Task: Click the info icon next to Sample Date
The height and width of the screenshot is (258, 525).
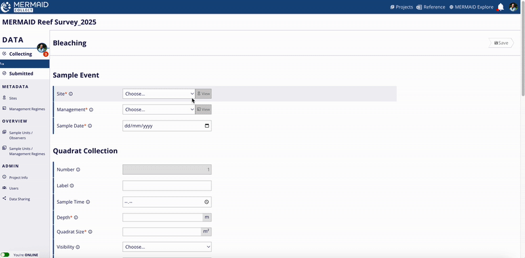Action: pyautogui.click(x=90, y=126)
